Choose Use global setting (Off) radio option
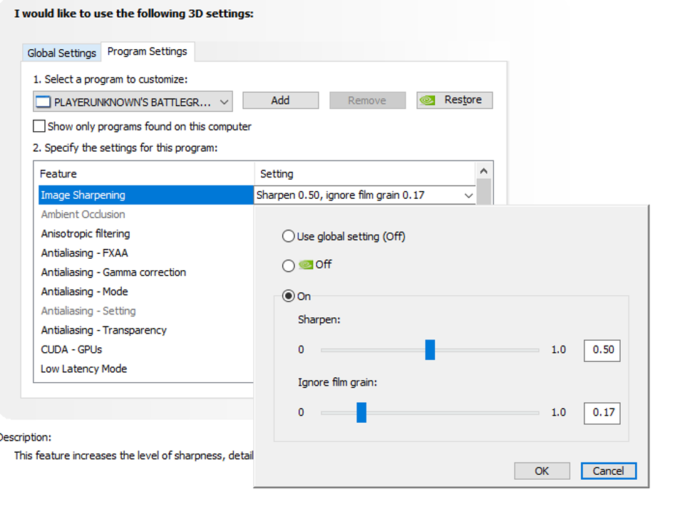 [x=289, y=236]
